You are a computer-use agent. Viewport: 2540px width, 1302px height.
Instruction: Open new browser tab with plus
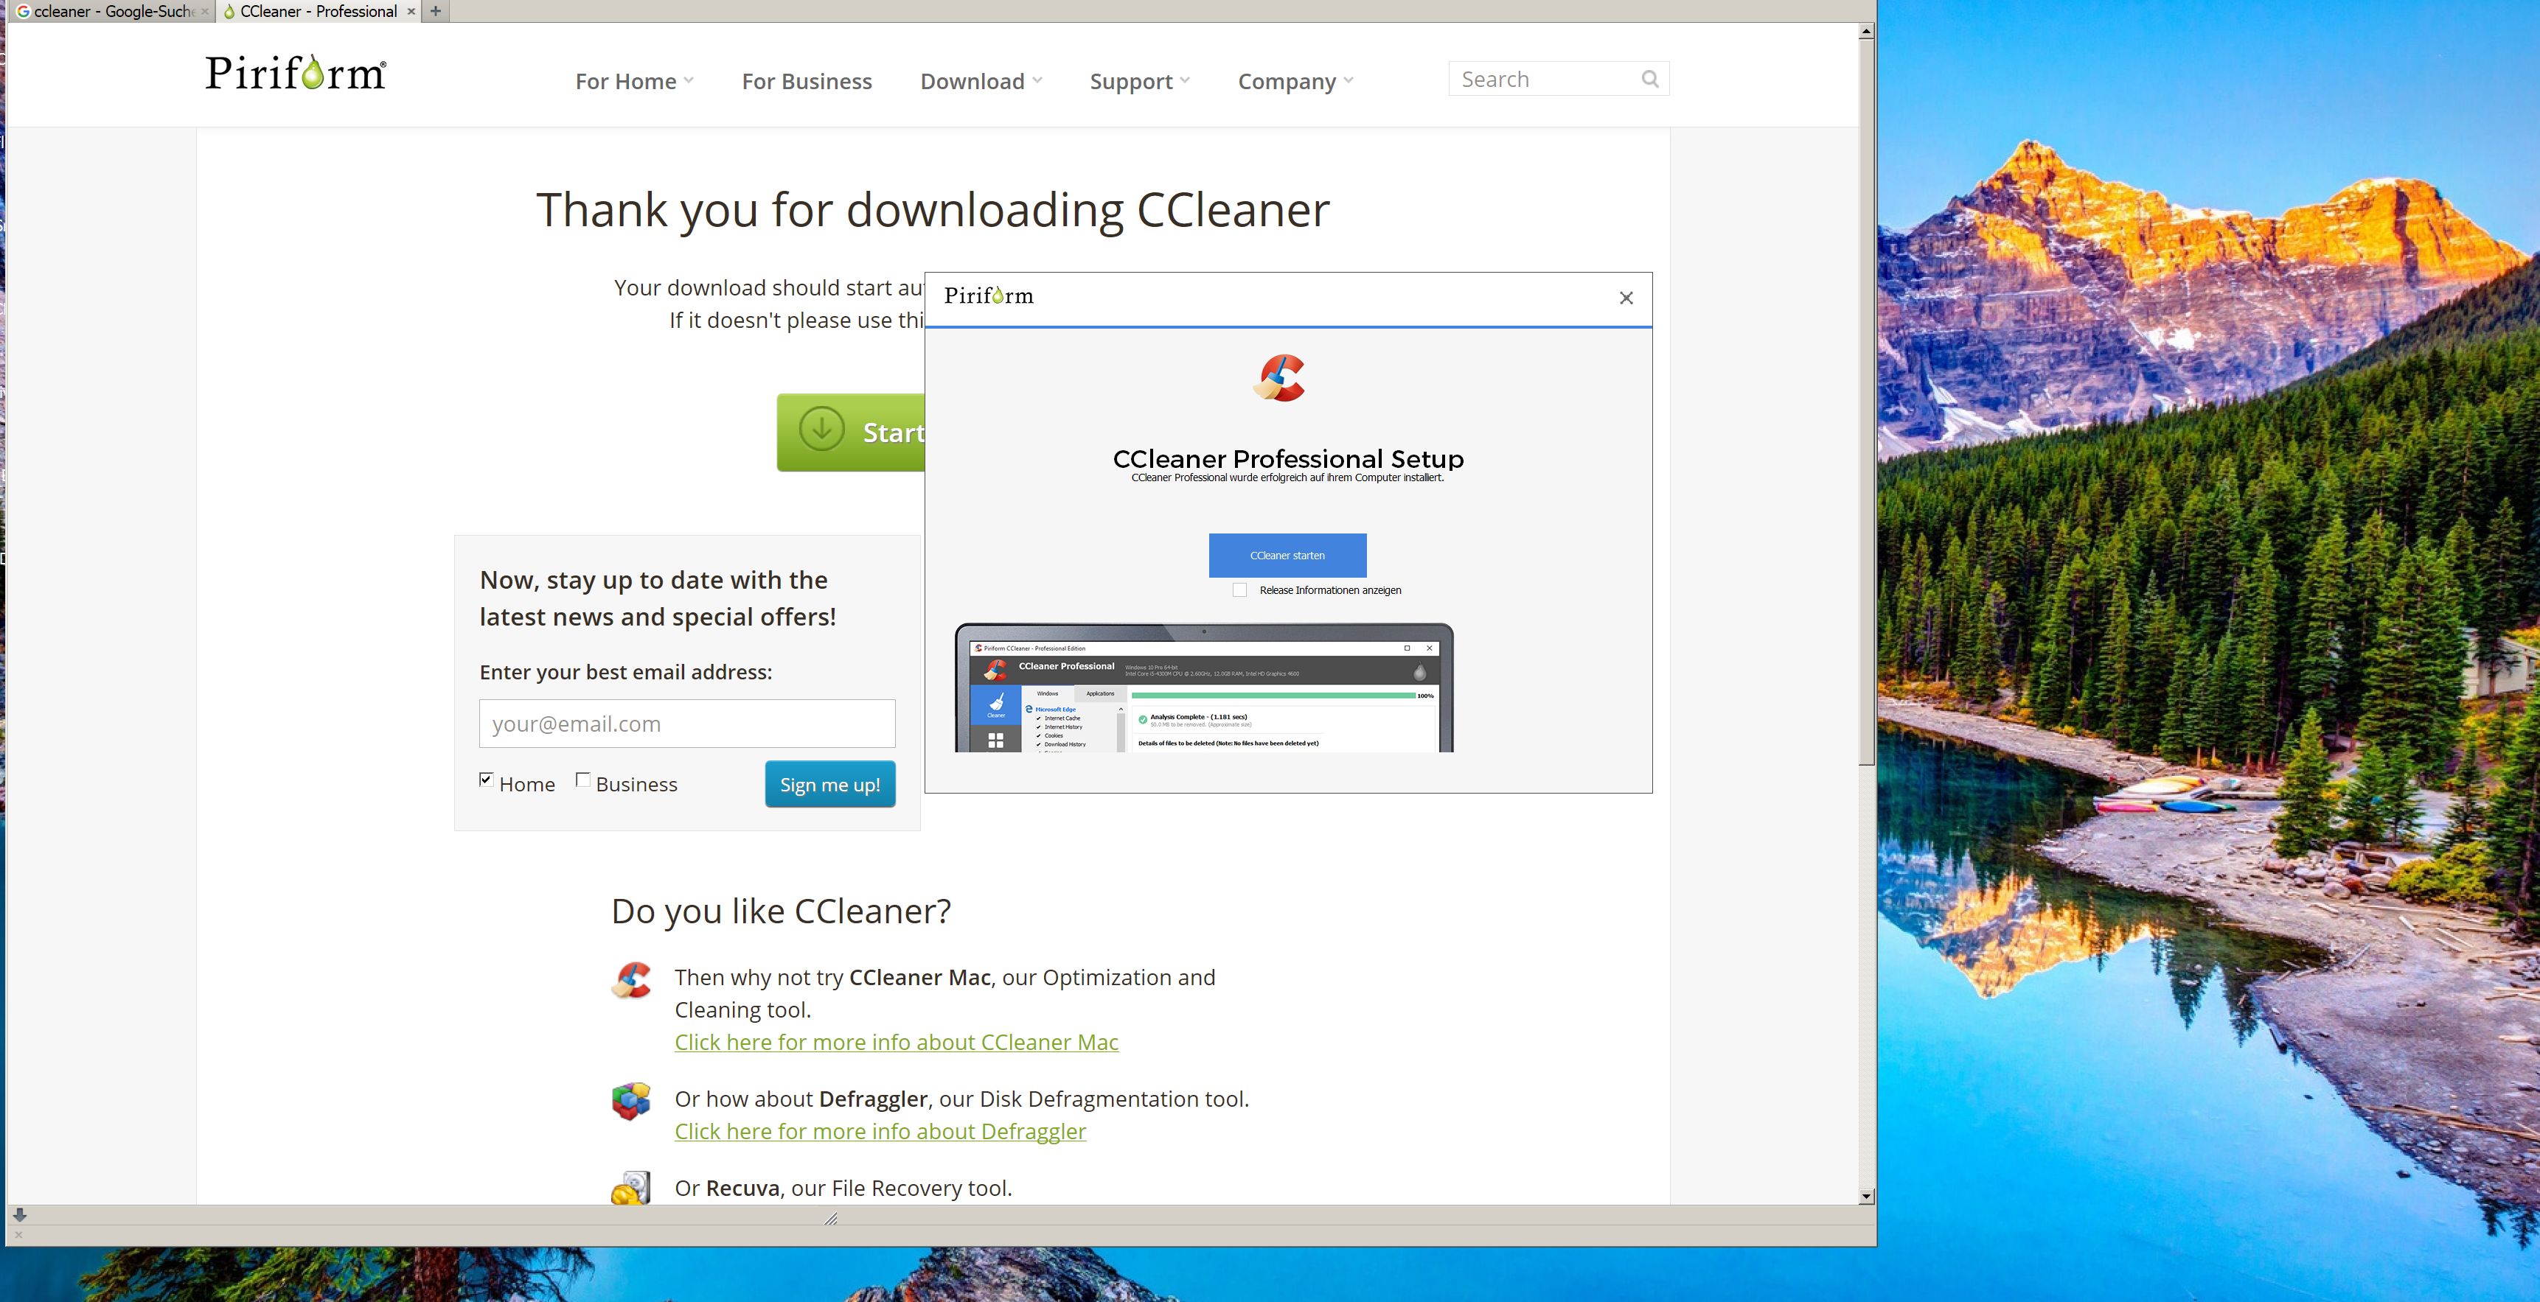tap(435, 11)
